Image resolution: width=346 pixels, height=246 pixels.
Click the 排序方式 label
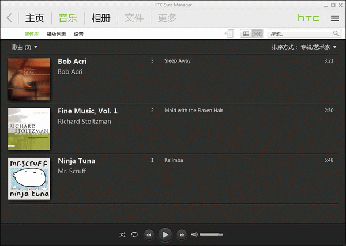(284, 47)
